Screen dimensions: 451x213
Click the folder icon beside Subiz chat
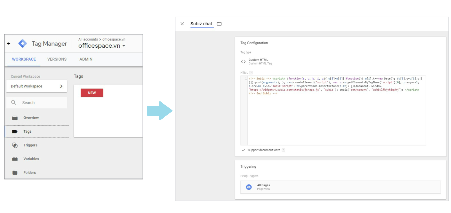(219, 24)
